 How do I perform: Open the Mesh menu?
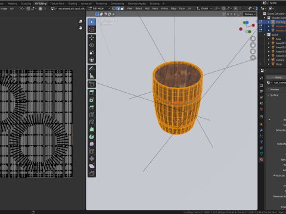click(155, 8)
